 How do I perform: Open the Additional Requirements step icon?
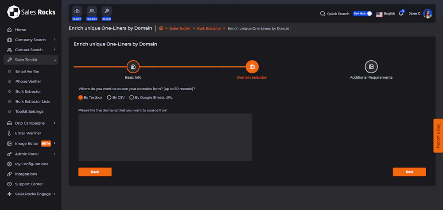pos(371,67)
